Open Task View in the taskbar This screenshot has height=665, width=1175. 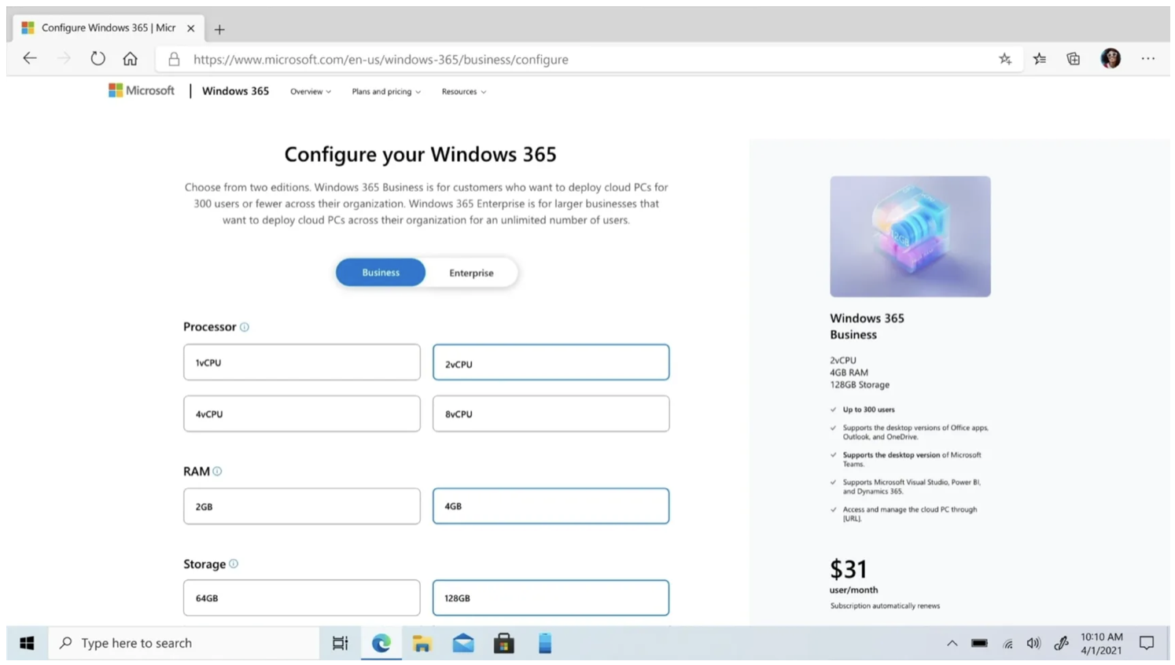pyautogui.click(x=340, y=643)
